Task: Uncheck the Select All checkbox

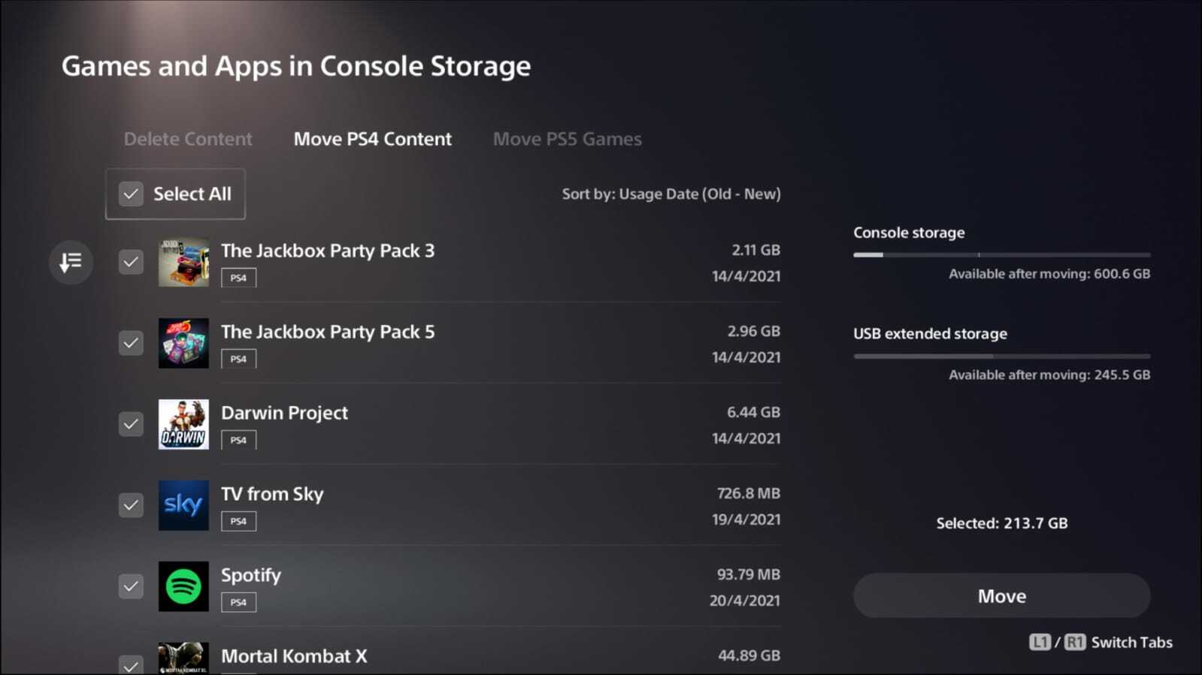Action: click(131, 194)
